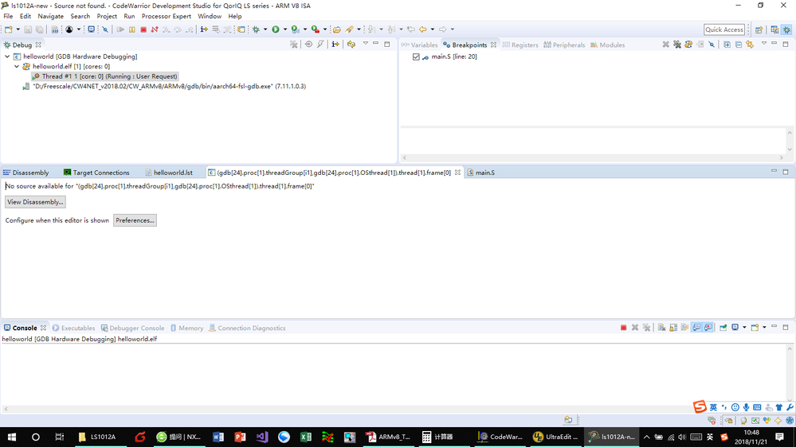The image size is (796, 447).
Task: Open the Word taskbar icon
Action: click(218, 437)
